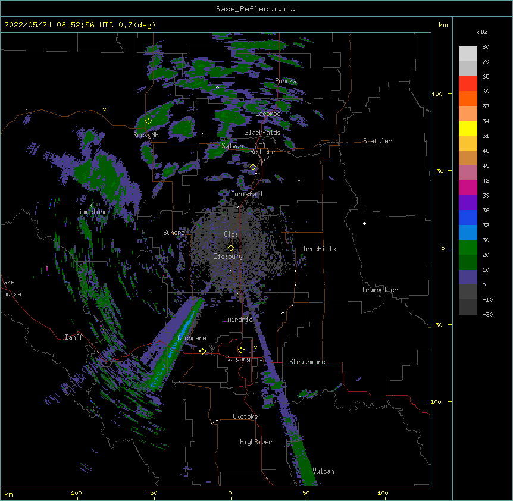Click the Sundre city label
Viewport: 513px width, 501px height.
(x=174, y=233)
